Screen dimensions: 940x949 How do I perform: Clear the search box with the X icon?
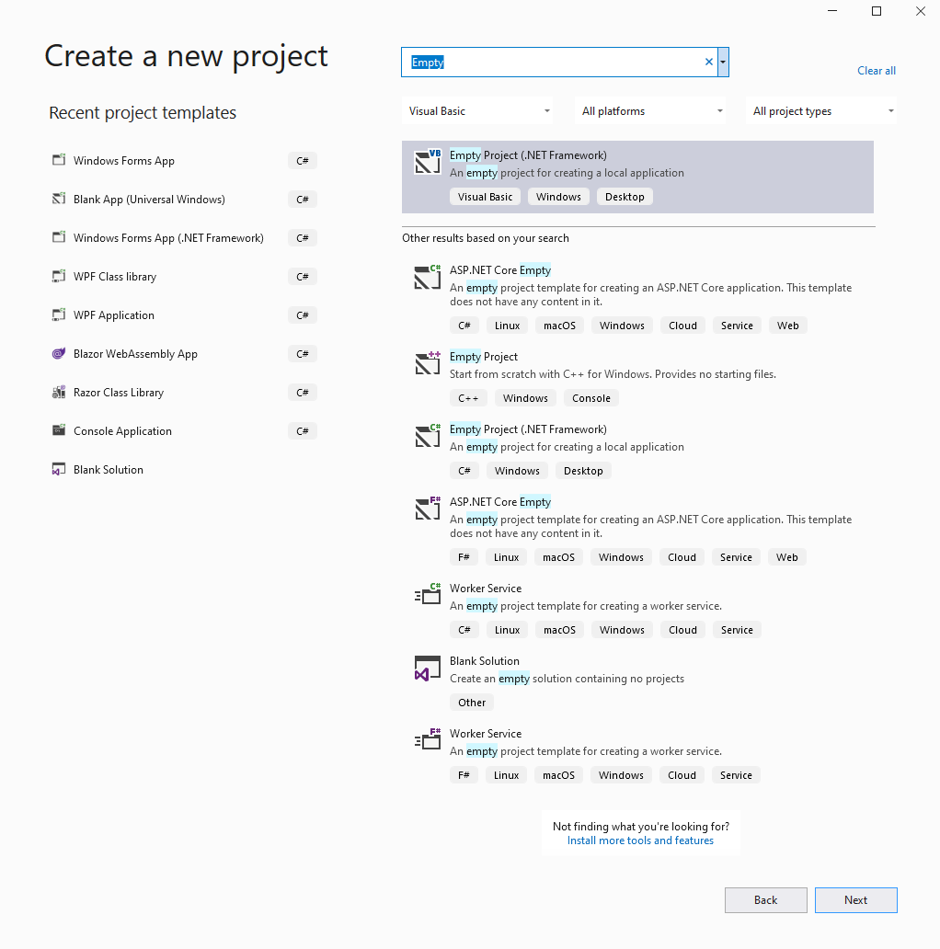709,62
